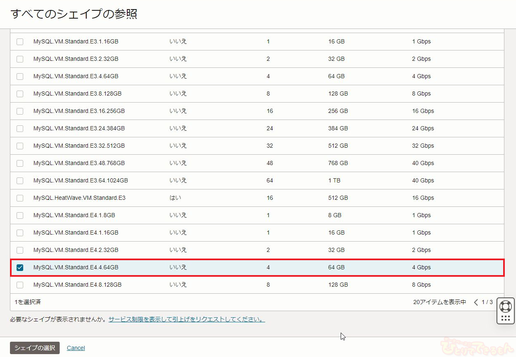Open the lifebuoy help icon
The image size is (516, 357).
[x=505, y=307]
